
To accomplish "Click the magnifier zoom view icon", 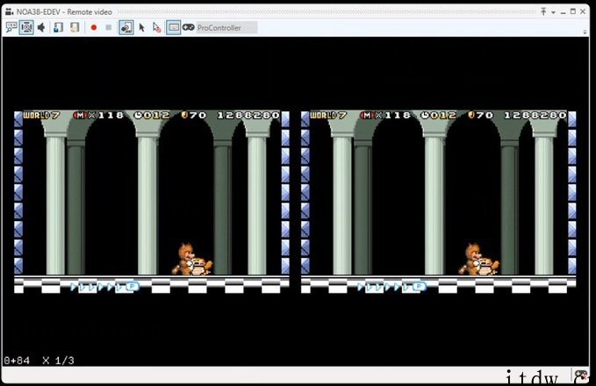I will (x=11, y=27).
